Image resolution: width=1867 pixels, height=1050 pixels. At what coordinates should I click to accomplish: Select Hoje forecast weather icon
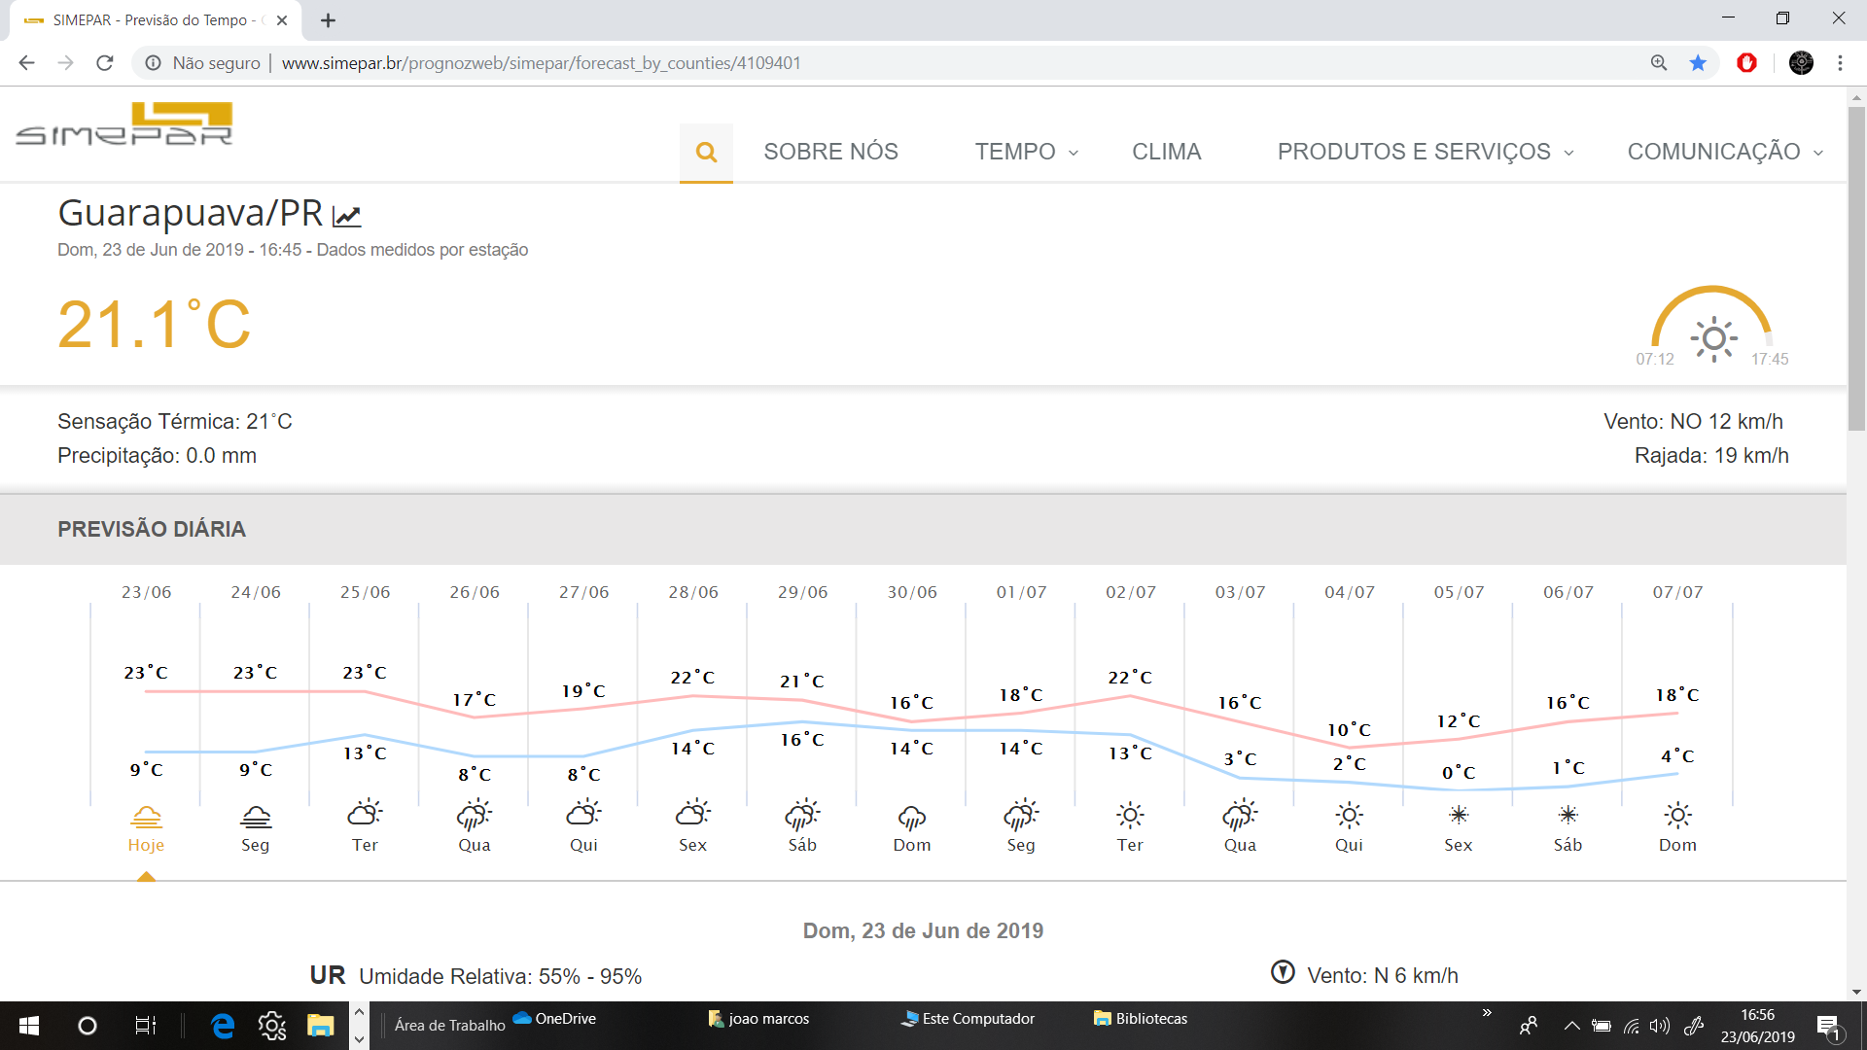(146, 816)
